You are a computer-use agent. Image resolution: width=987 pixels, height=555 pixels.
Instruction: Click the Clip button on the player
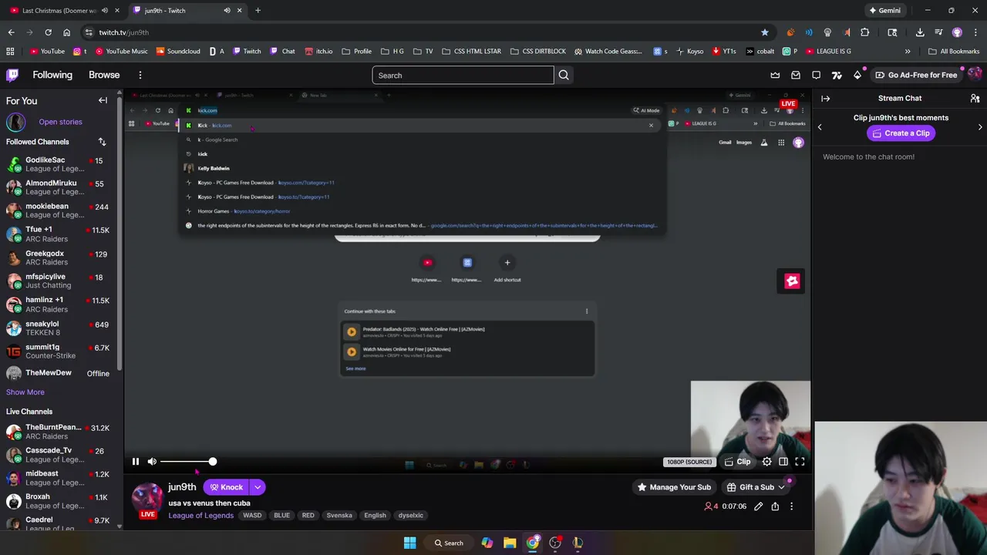[737, 462]
